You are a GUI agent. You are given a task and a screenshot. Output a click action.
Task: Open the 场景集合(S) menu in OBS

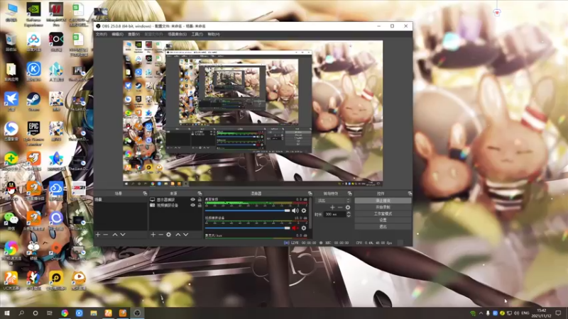(x=177, y=34)
